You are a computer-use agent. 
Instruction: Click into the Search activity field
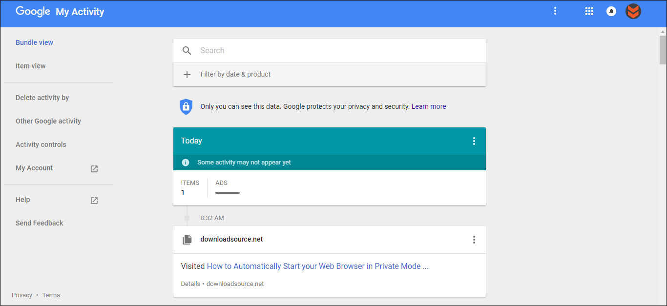point(330,51)
